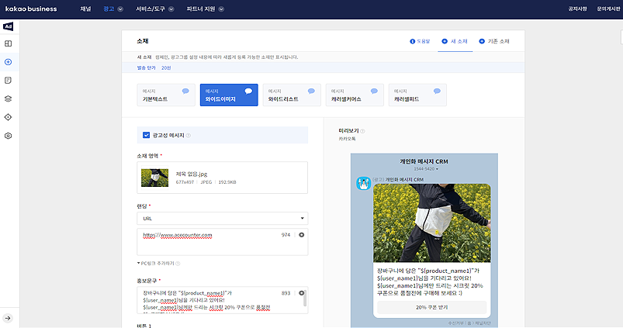Open the 공지사항 link

coord(579,9)
